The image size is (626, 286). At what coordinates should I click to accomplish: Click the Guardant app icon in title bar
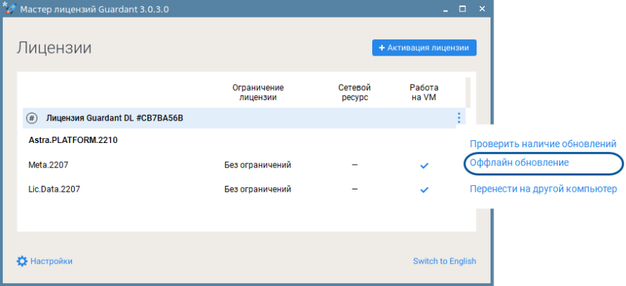tap(9, 10)
